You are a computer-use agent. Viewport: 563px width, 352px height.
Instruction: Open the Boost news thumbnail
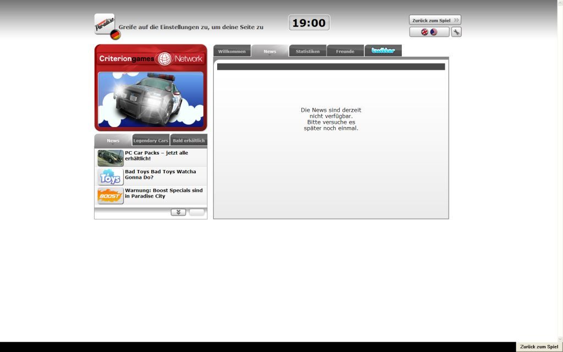(110, 196)
